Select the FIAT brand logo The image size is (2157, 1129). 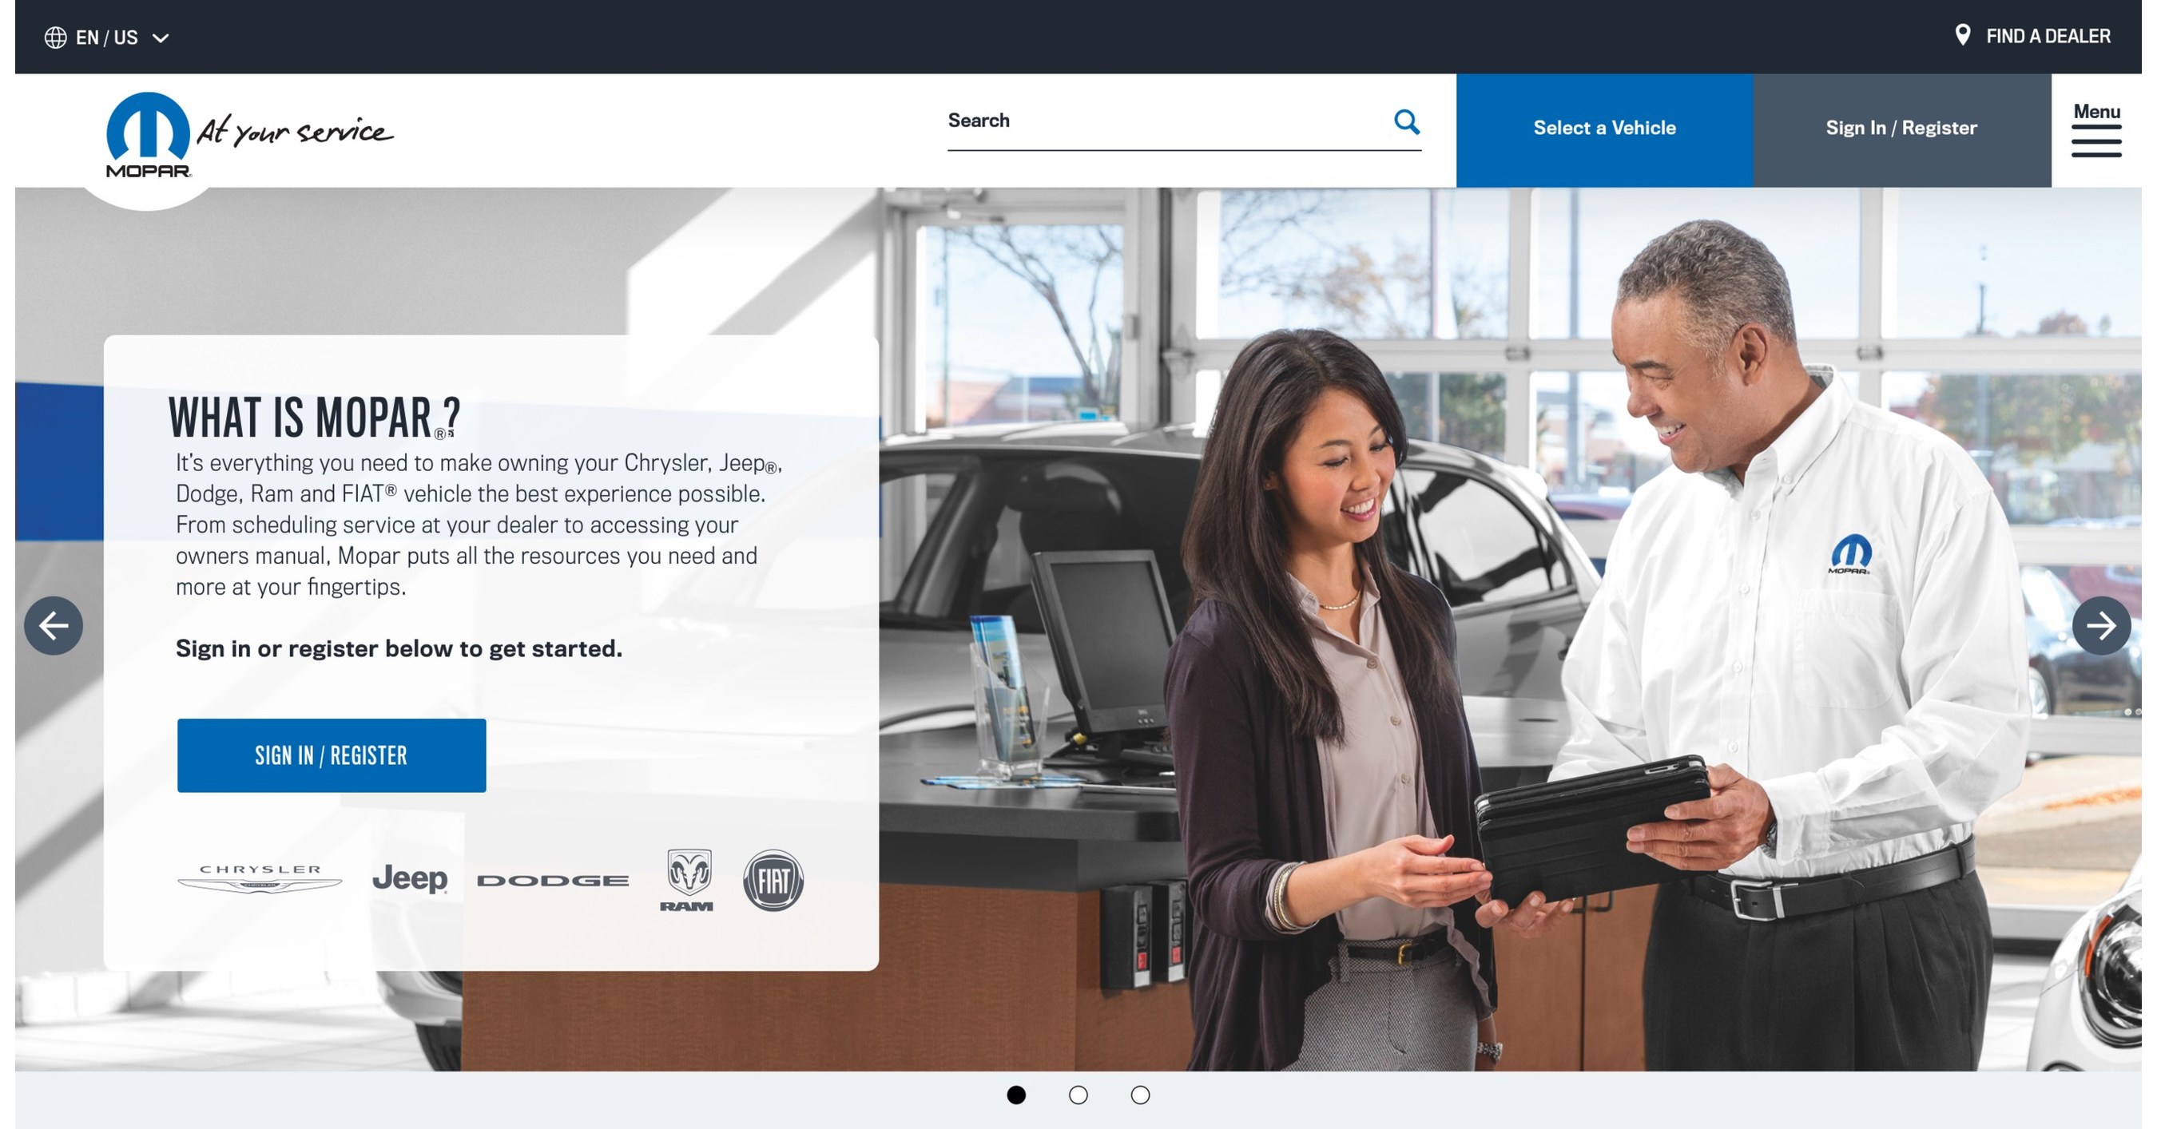pos(773,879)
